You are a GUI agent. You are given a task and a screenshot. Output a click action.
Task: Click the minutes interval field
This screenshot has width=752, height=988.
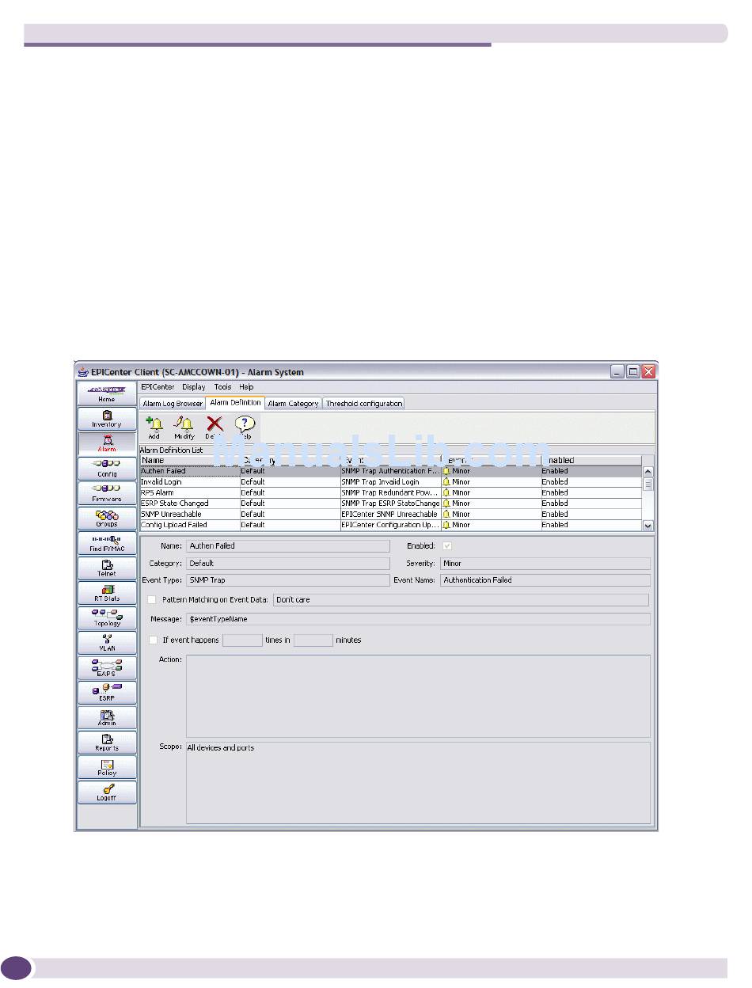tap(313, 640)
